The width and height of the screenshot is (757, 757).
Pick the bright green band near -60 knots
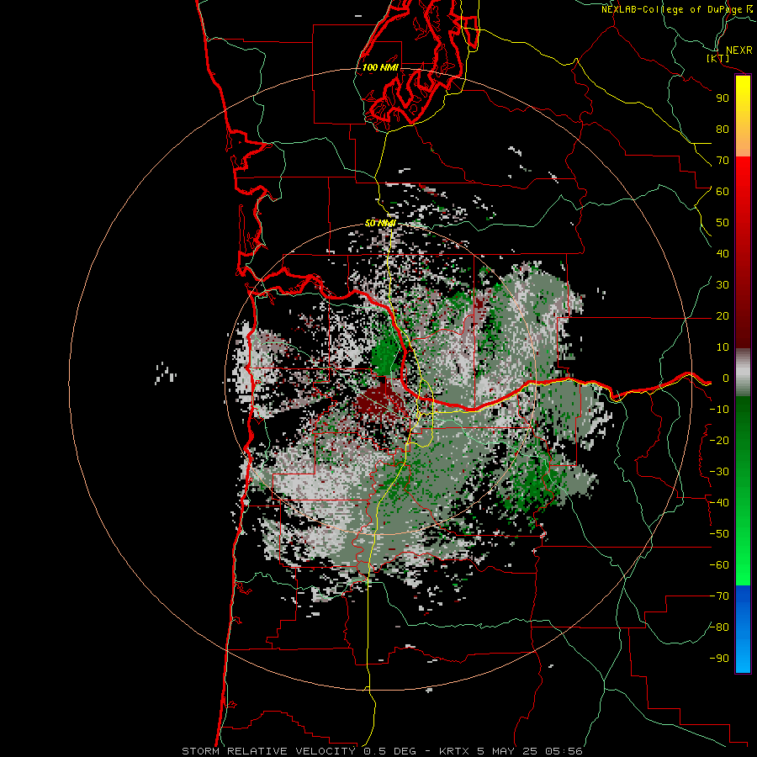pyautogui.click(x=743, y=565)
